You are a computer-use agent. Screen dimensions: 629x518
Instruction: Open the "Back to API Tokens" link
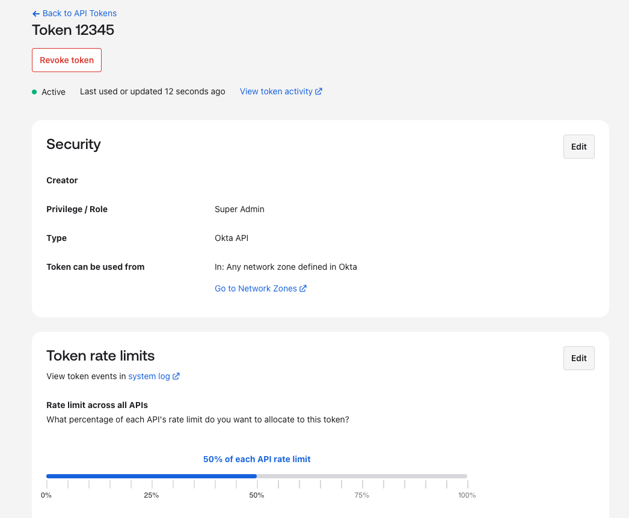[79, 13]
